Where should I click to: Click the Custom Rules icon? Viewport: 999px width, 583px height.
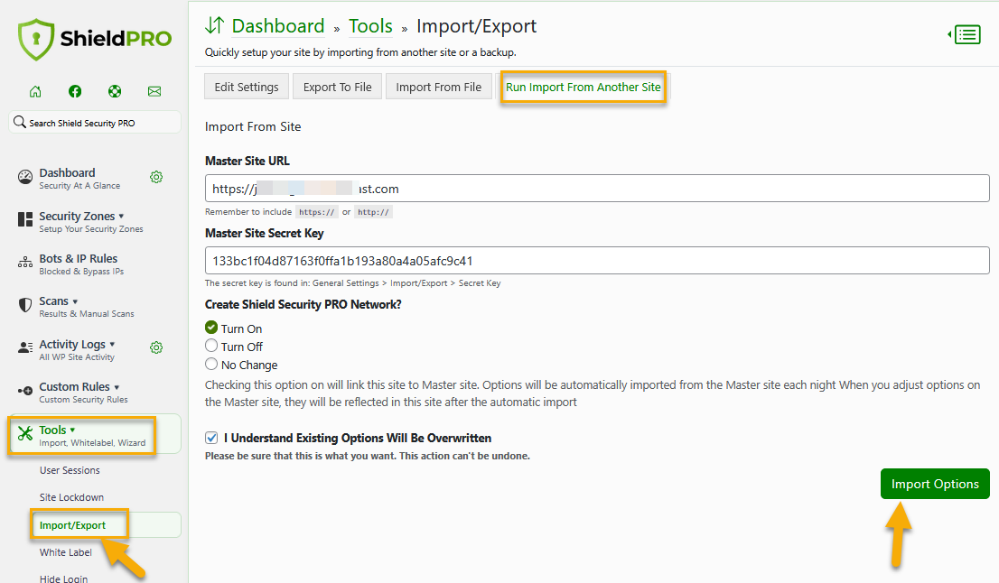coord(25,390)
